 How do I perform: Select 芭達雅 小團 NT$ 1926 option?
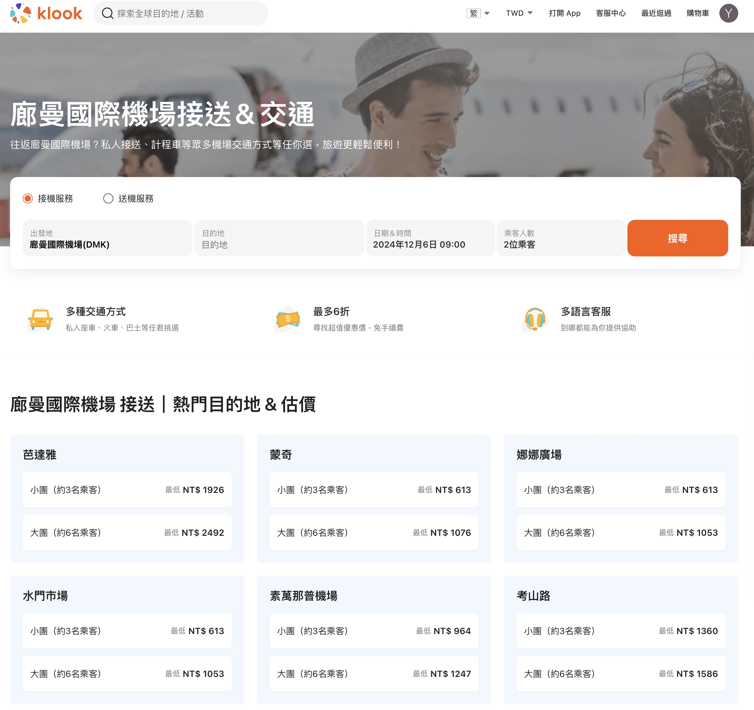127,490
